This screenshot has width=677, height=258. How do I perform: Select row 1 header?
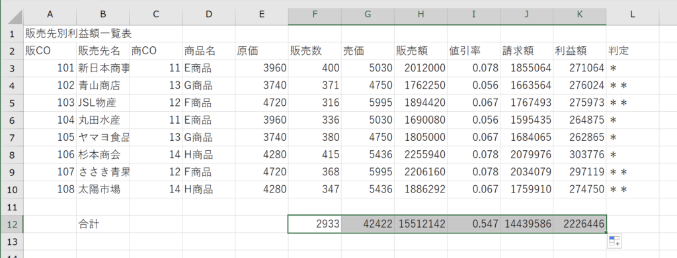coord(12,34)
